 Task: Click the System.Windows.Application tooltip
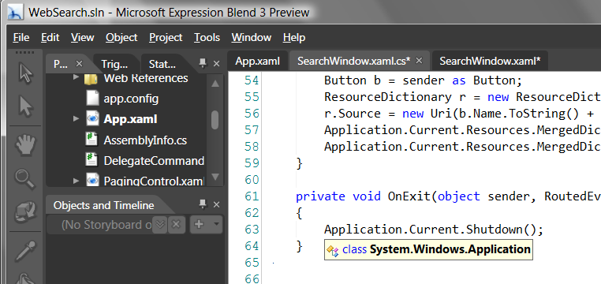click(x=428, y=249)
